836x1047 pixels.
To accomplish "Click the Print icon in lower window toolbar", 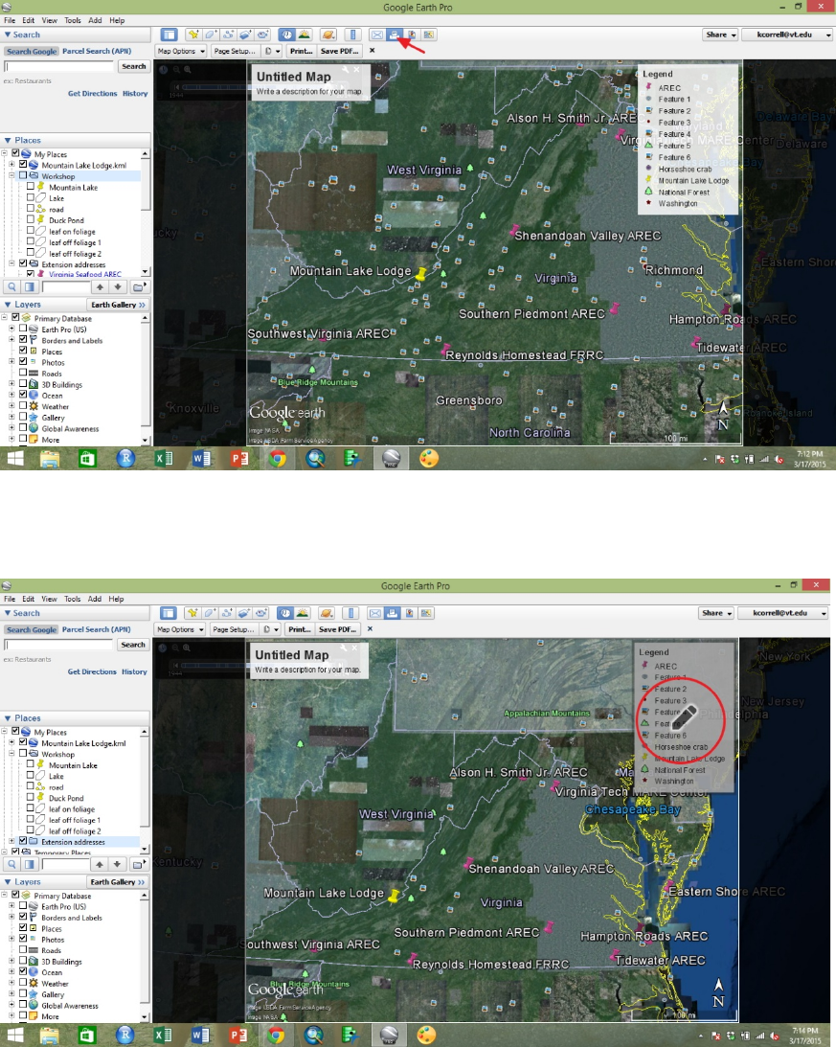I will tap(392, 613).
